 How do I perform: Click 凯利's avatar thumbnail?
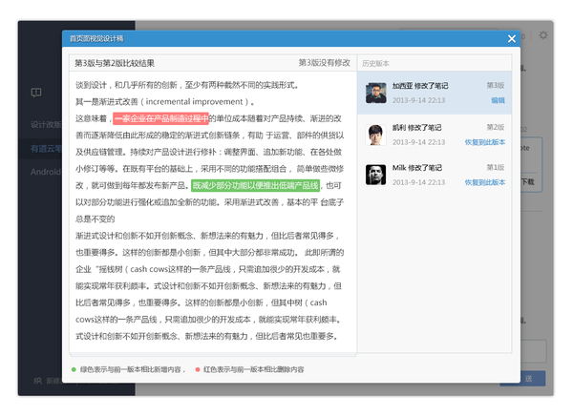coord(375,135)
